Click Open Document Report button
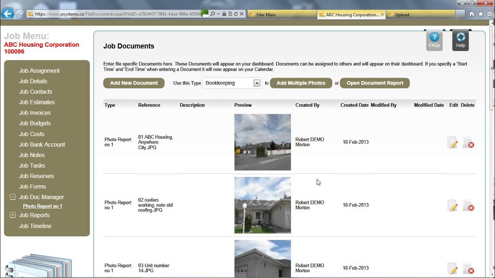This screenshot has width=495, height=278. pos(375,83)
